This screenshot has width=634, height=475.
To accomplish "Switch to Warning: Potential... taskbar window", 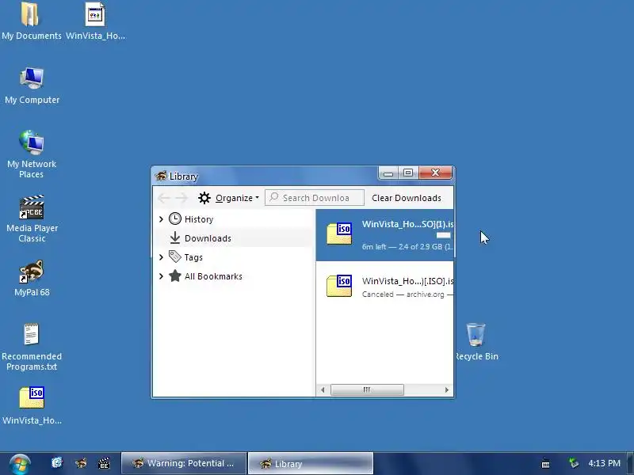I will [x=184, y=463].
